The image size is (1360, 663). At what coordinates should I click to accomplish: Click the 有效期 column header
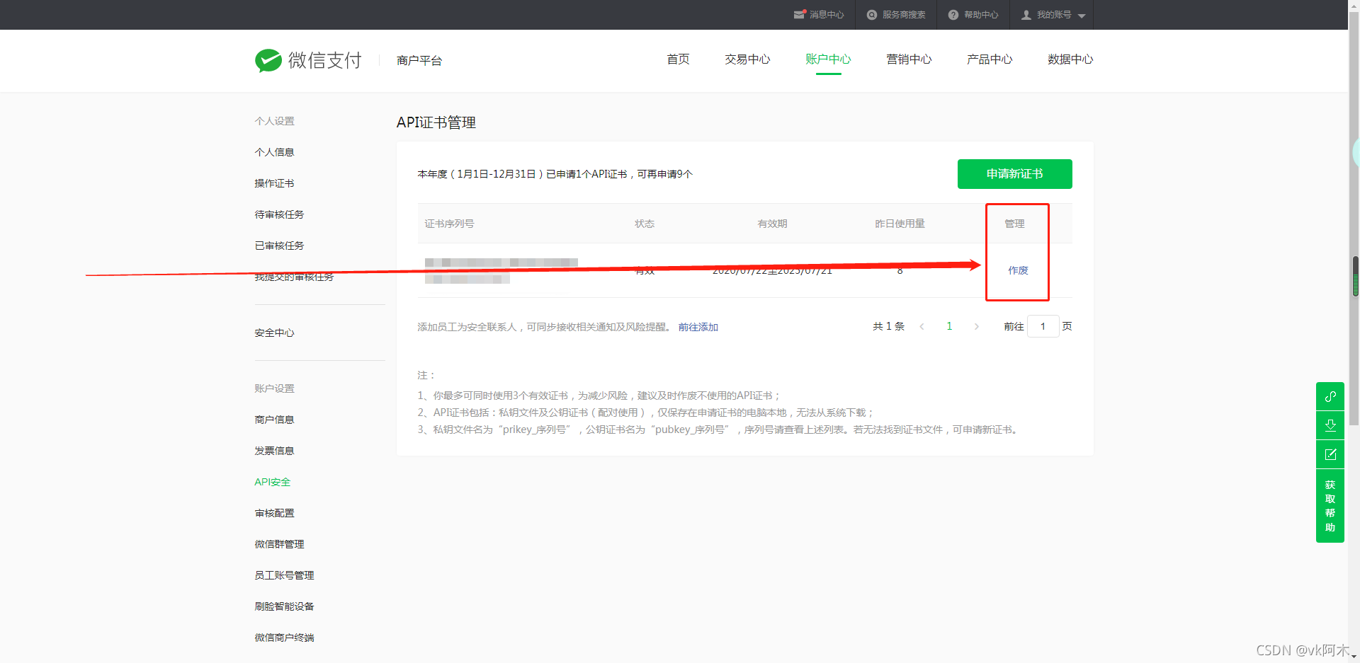point(772,224)
